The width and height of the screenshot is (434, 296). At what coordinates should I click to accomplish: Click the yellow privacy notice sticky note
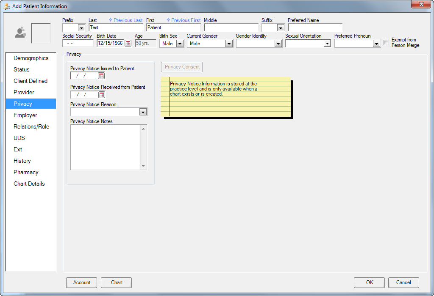coord(226,97)
